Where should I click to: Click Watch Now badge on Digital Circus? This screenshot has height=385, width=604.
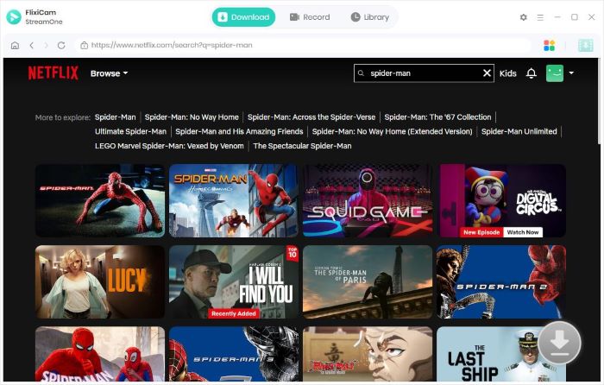click(x=523, y=232)
